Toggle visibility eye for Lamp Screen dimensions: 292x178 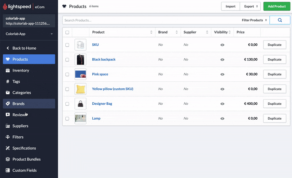coord(222,119)
